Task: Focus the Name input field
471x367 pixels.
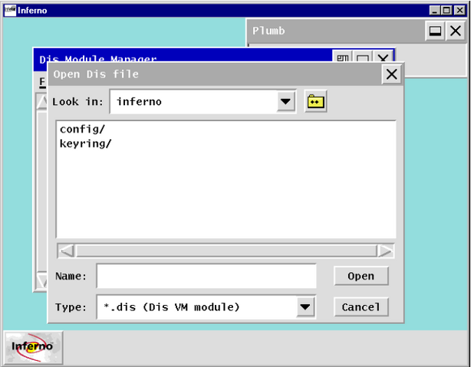Action: [x=206, y=276]
